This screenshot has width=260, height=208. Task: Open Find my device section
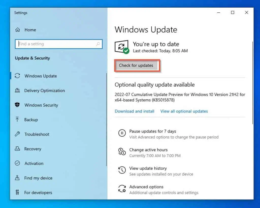click(x=38, y=178)
